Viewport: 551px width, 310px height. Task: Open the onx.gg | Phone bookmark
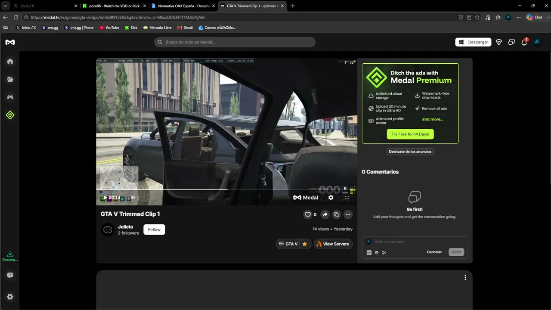[79, 28]
